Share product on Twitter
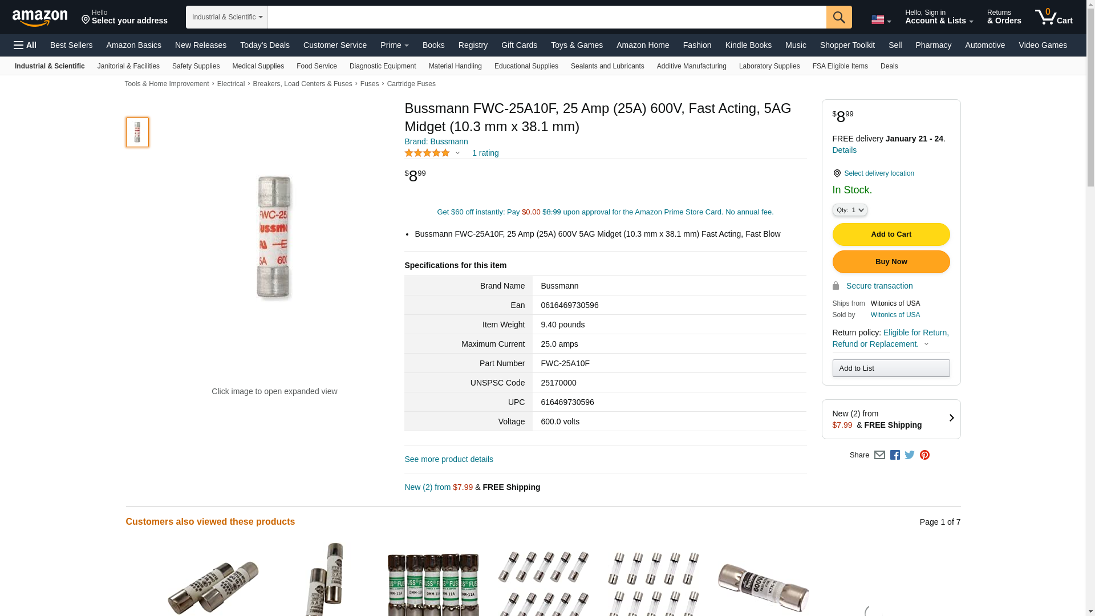The height and width of the screenshot is (616, 1095). 910,455
